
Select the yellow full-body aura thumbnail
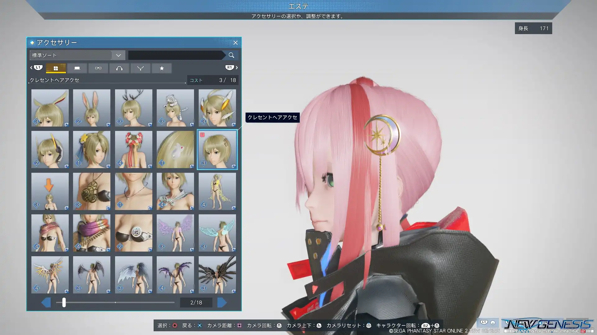click(x=217, y=191)
